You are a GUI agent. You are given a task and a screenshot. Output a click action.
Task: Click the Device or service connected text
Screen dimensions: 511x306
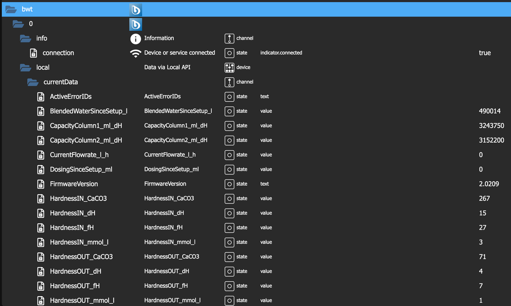point(180,53)
